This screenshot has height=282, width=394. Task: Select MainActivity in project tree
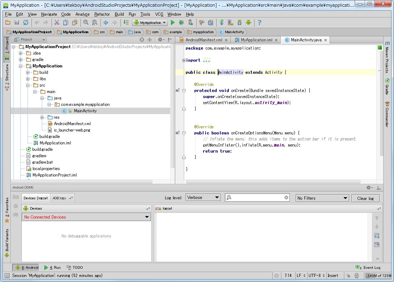coord(85,111)
